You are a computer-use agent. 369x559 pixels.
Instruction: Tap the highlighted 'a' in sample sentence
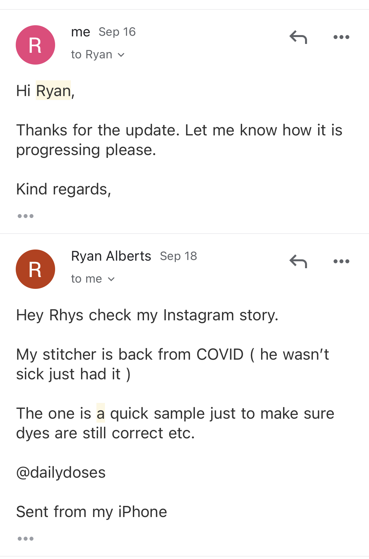tap(101, 413)
